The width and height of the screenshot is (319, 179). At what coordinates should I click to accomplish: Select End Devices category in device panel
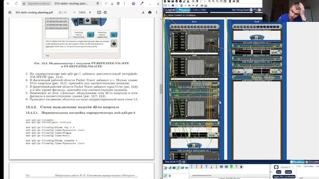point(169,168)
